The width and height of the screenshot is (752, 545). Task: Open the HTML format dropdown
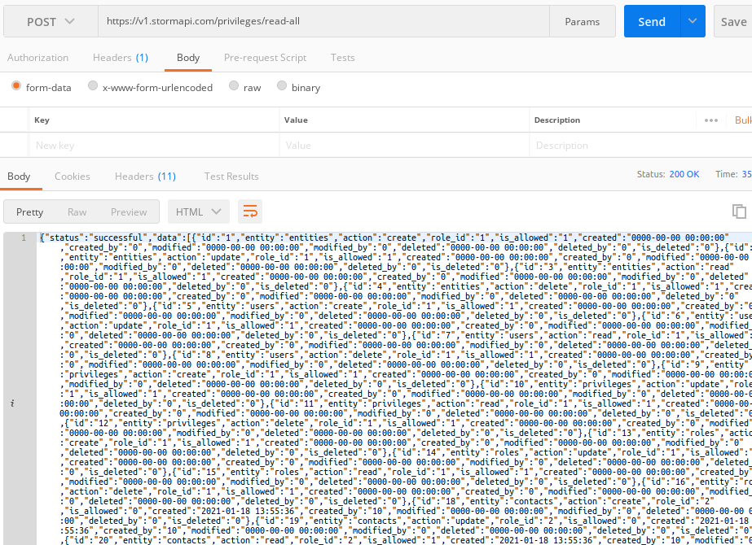coord(199,211)
